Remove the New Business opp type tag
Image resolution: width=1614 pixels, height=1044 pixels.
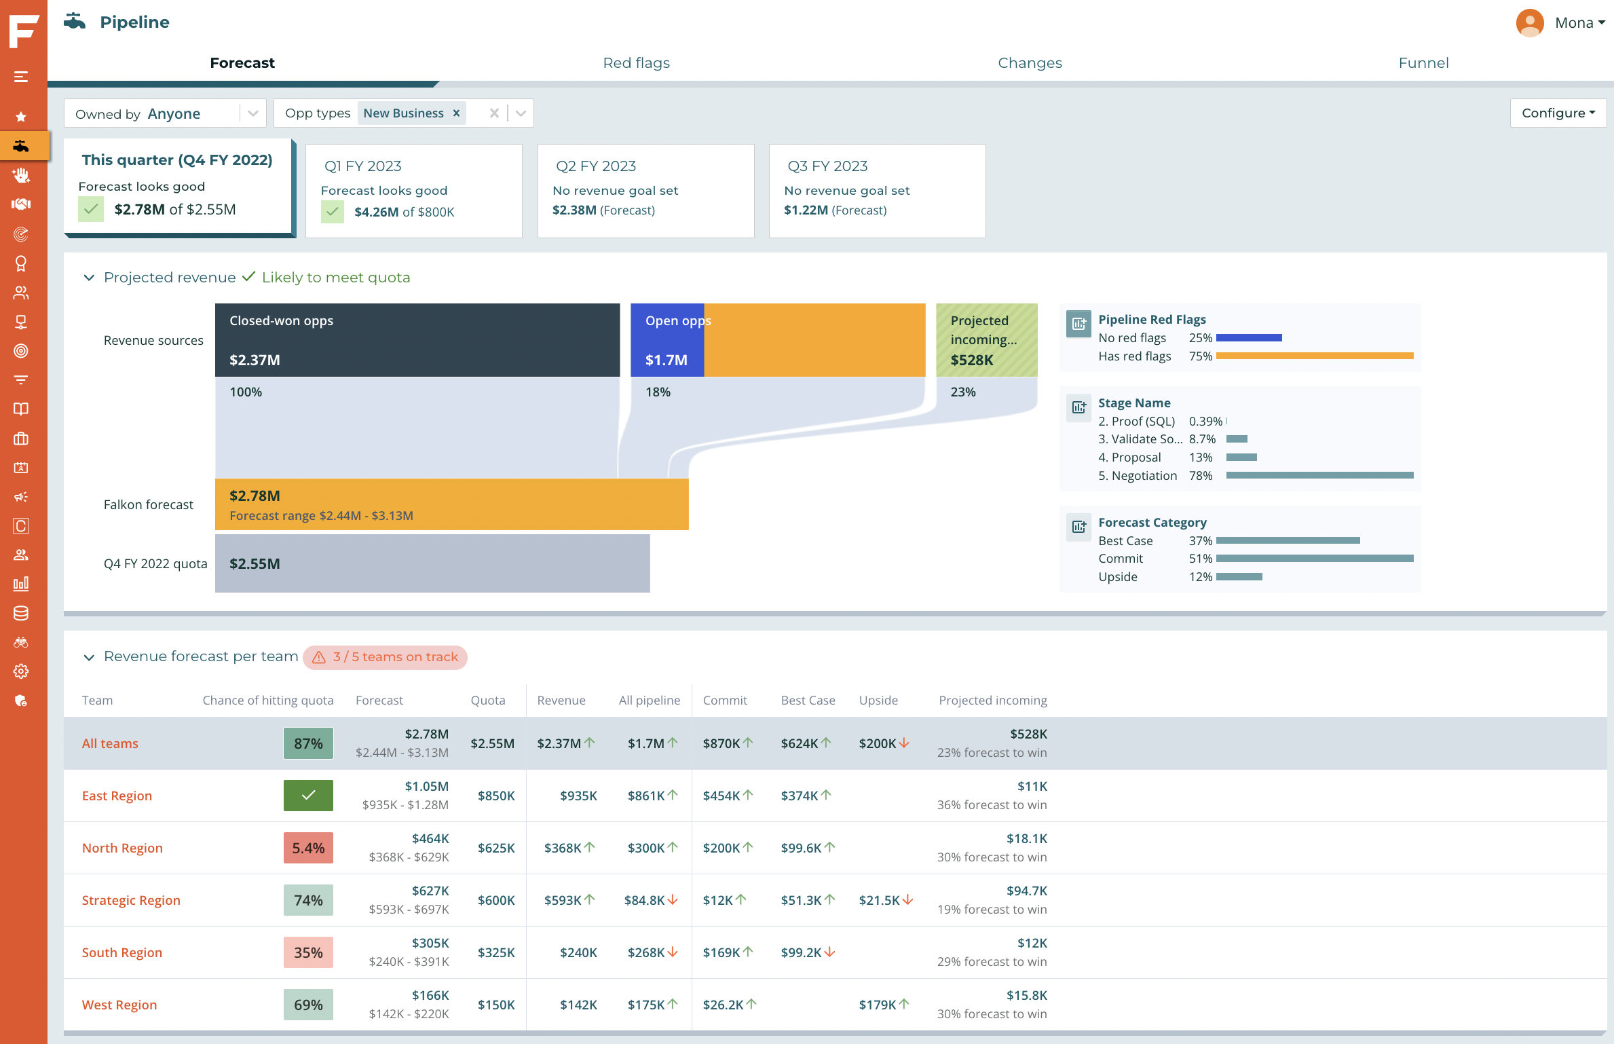pyautogui.click(x=457, y=113)
